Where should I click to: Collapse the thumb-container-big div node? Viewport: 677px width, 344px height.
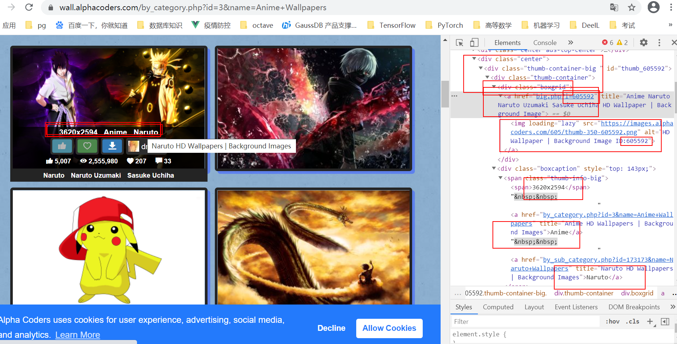pos(481,68)
